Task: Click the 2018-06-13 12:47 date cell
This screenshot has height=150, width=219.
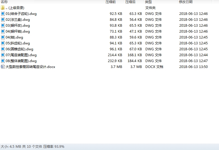Action: click(193, 61)
